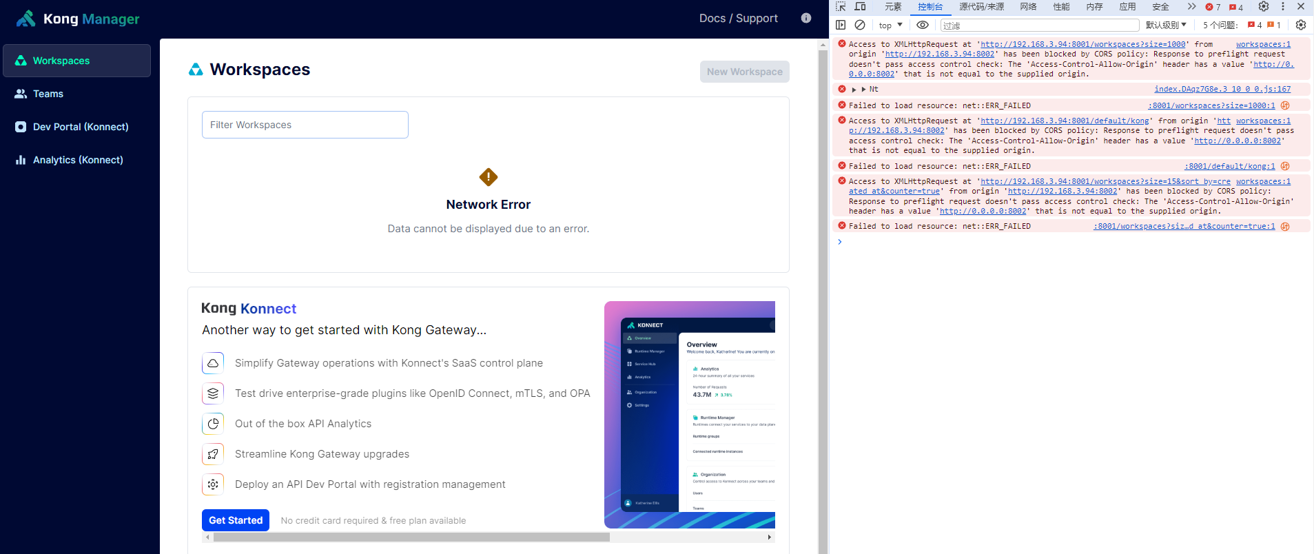The image size is (1314, 554).
Task: Click the cloud icon for SaaS control plane
Action: 213,363
